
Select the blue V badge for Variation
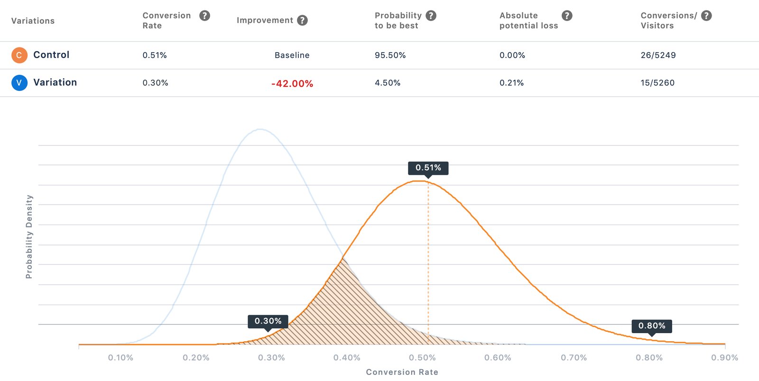click(19, 82)
